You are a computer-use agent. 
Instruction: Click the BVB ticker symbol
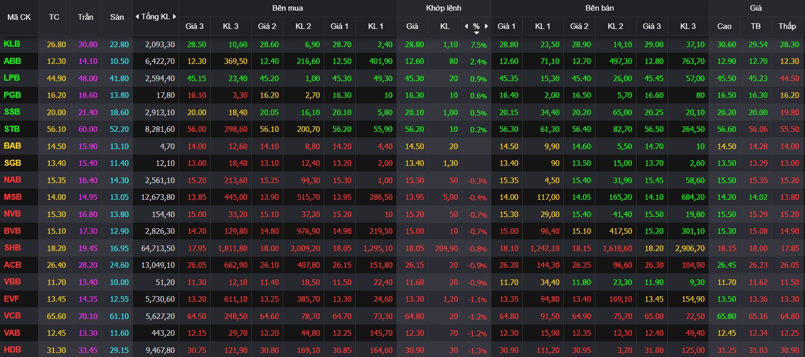tap(12, 231)
